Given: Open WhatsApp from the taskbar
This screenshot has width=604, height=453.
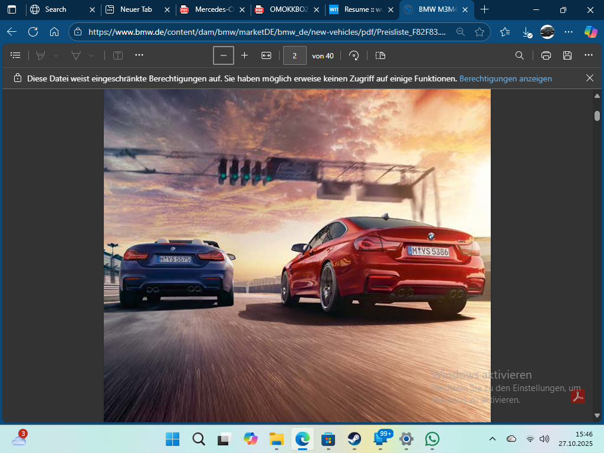Looking at the screenshot, I should 432,439.
